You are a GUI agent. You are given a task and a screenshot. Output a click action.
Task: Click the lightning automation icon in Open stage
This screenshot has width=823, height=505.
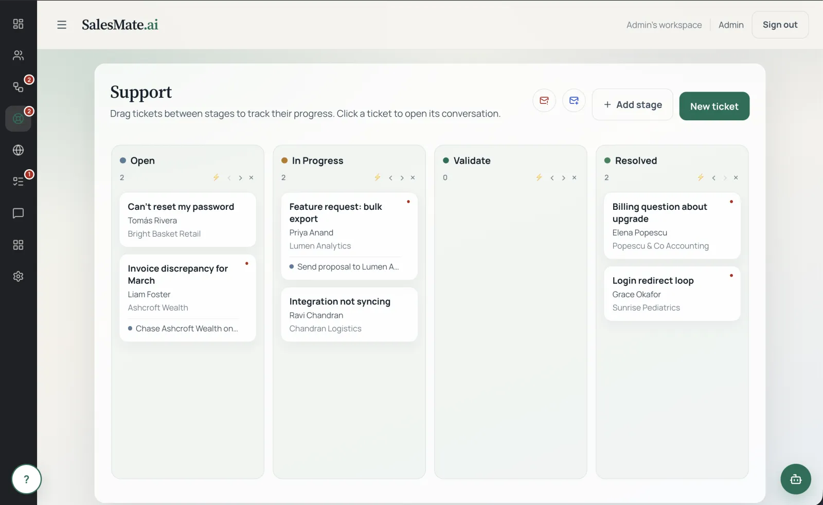pyautogui.click(x=216, y=177)
